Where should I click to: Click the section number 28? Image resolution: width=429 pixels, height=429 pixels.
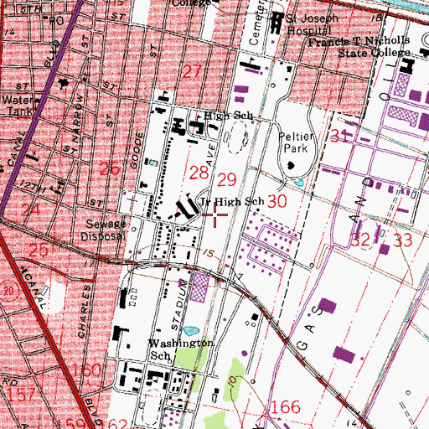coord(199,173)
